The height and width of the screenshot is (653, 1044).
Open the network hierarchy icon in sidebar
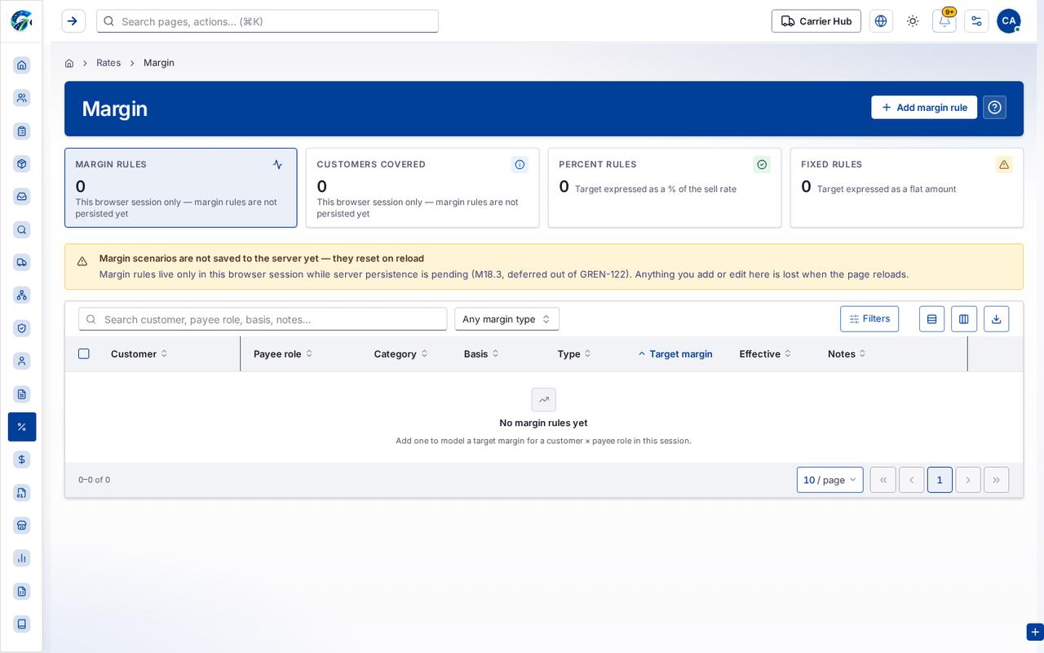[x=22, y=295]
